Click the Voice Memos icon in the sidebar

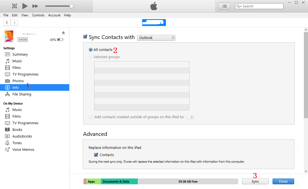point(7,149)
